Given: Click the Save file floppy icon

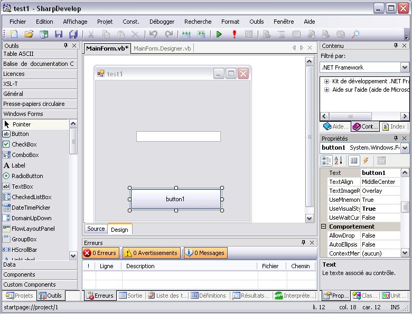Looking at the screenshot, I should (59, 34).
